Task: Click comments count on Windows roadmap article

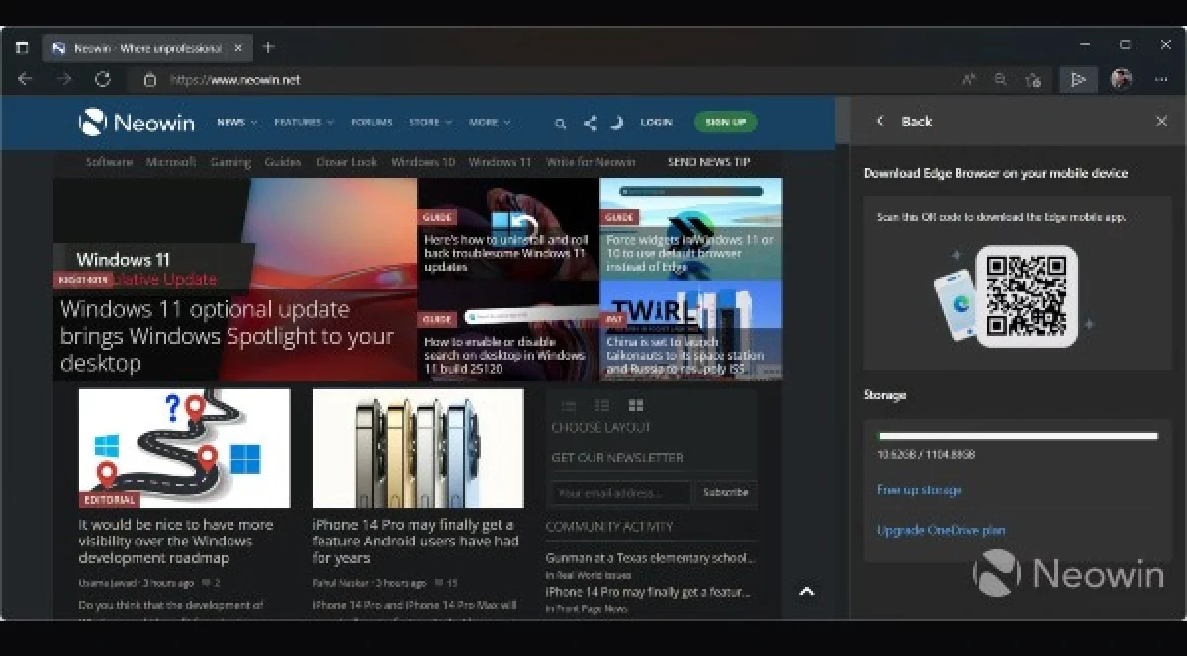Action: point(210,583)
